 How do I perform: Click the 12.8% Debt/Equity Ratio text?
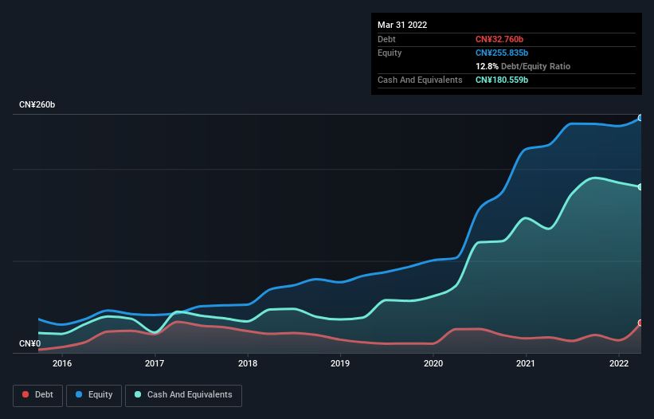click(523, 66)
